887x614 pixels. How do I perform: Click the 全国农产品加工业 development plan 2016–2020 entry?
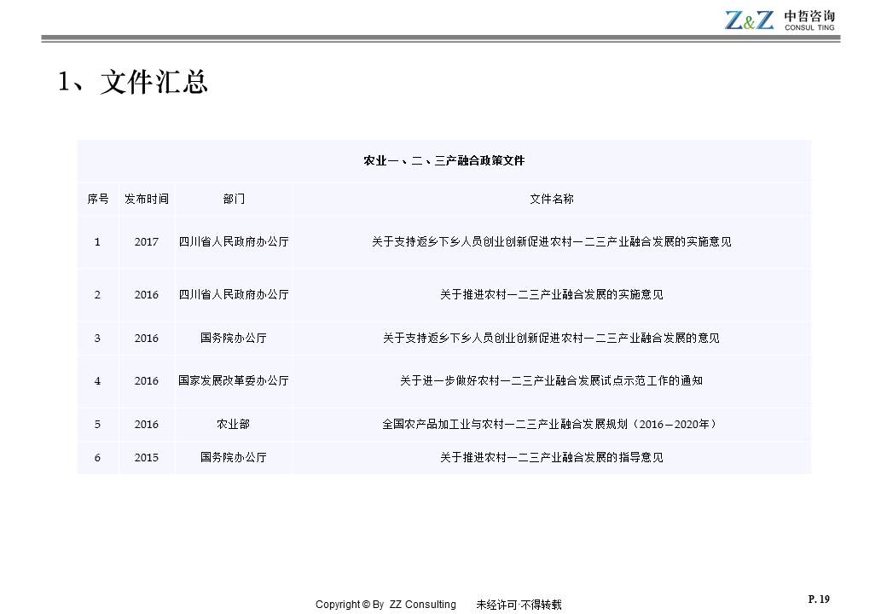pos(551,424)
